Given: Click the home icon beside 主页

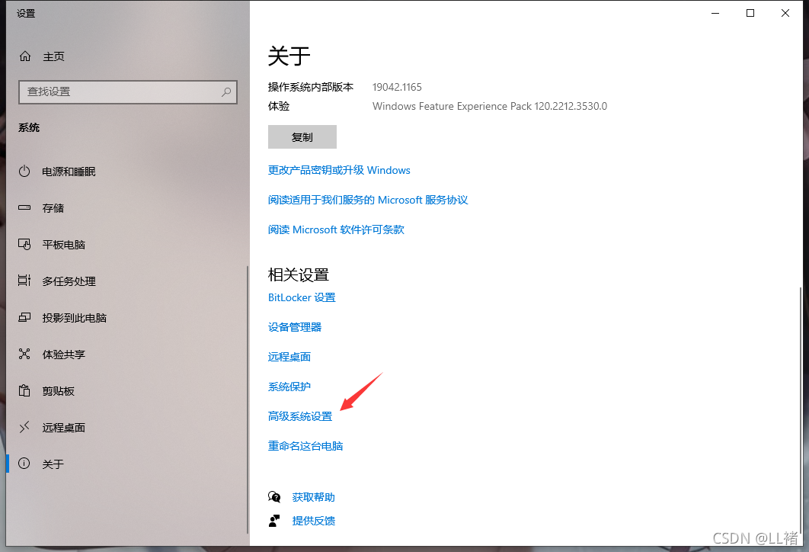Looking at the screenshot, I should click(x=26, y=56).
